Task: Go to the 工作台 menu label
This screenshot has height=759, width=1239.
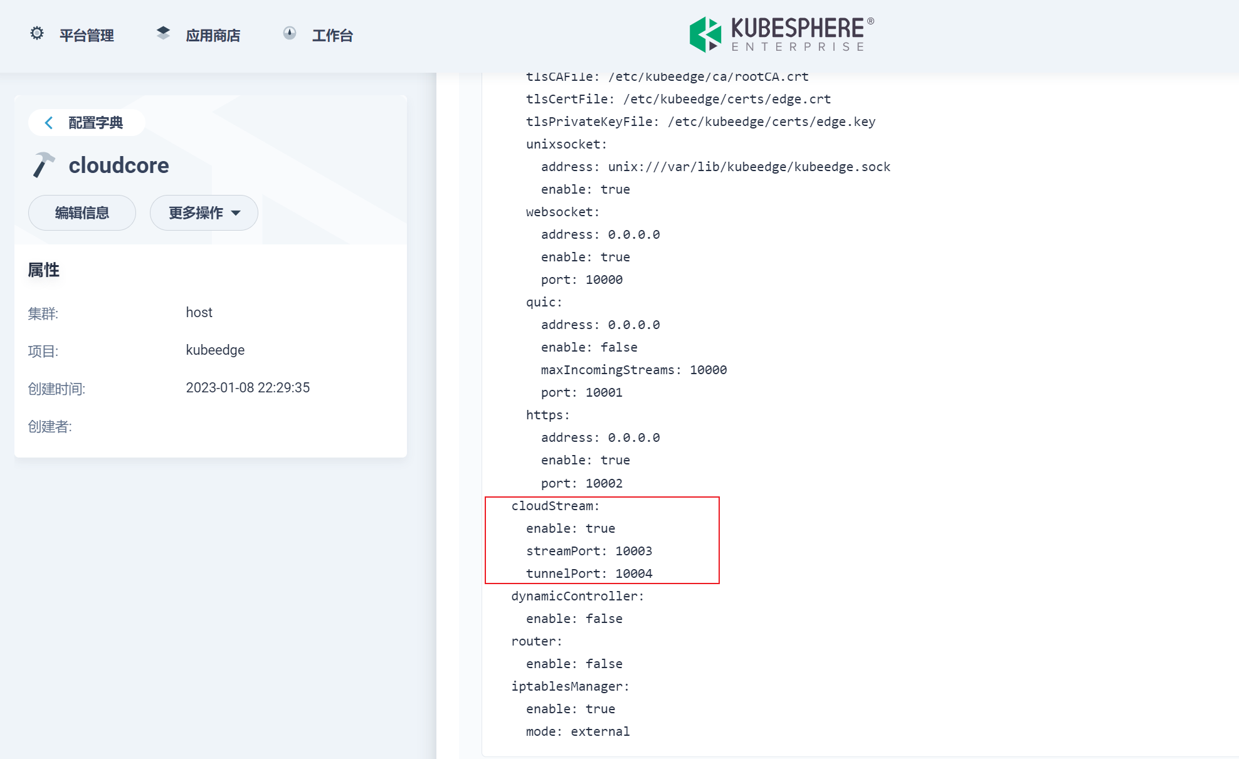Action: [x=332, y=36]
